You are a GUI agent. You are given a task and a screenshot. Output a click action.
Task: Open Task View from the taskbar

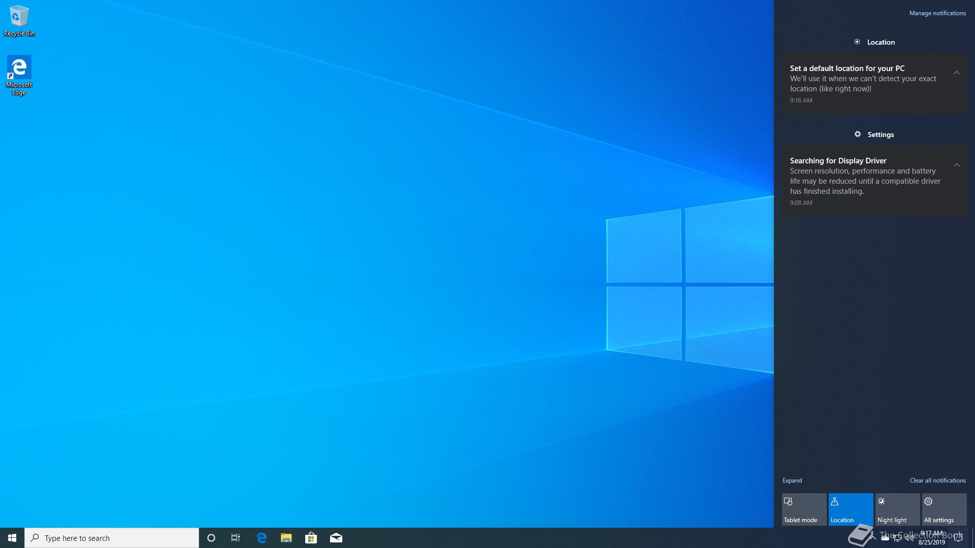coord(236,538)
